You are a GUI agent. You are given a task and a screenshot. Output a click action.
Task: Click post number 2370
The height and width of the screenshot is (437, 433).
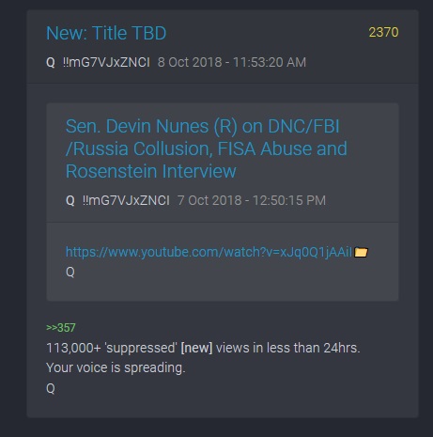pyautogui.click(x=383, y=32)
